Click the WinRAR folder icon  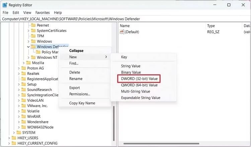click(x=23, y=116)
